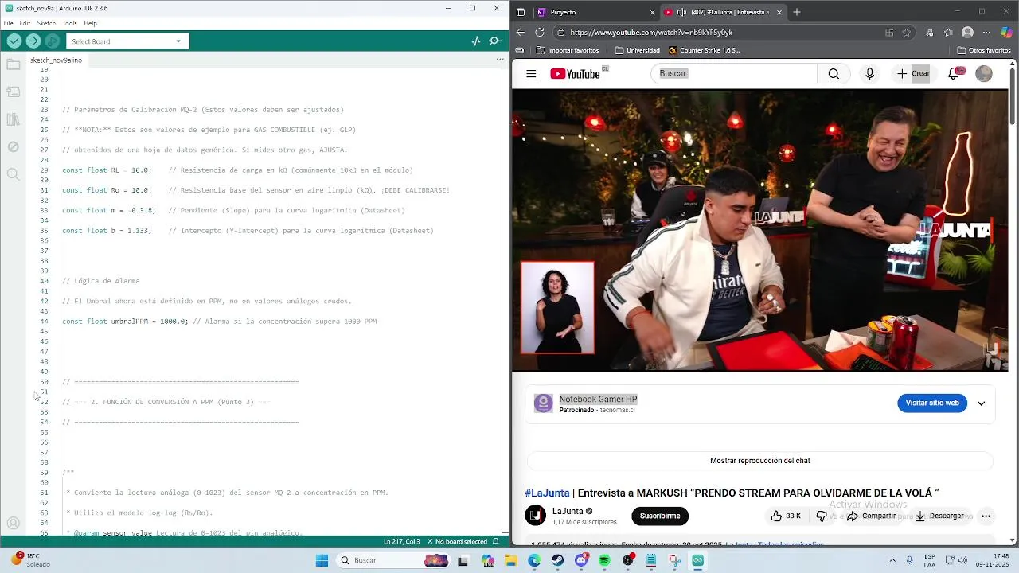Open the Sketch menu in Arduino IDE
The width and height of the screenshot is (1019, 573).
(x=46, y=23)
